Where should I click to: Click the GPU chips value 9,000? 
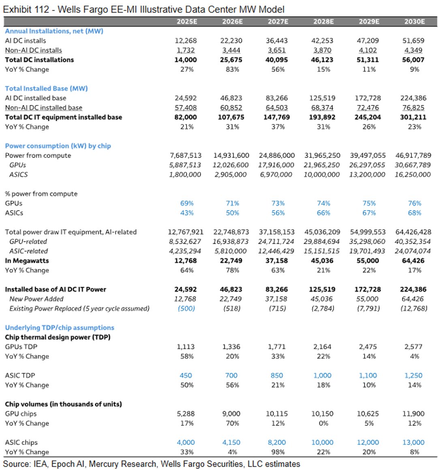(x=231, y=414)
